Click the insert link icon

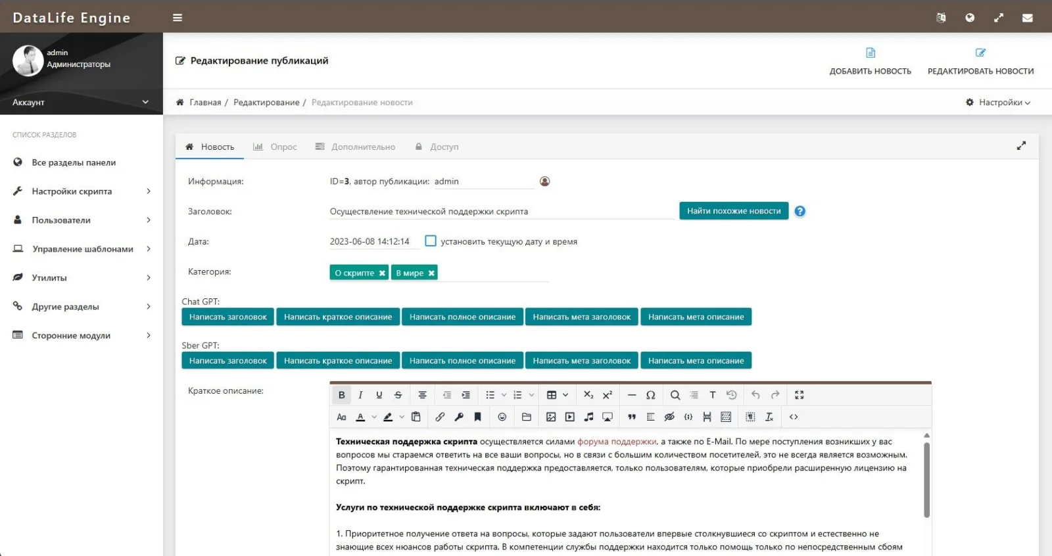(x=440, y=417)
